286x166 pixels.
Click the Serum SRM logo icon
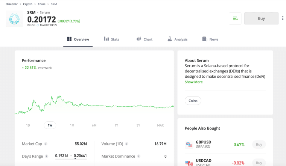14,18
